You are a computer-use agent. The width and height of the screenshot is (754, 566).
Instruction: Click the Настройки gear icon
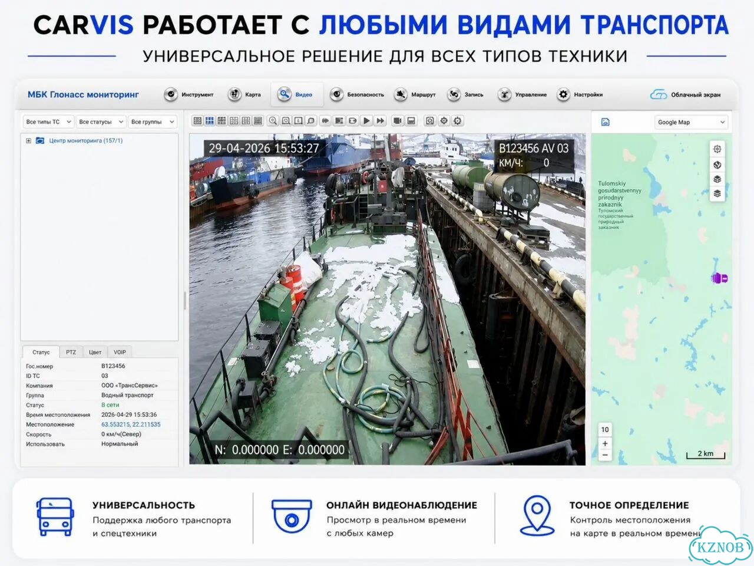[x=564, y=94]
